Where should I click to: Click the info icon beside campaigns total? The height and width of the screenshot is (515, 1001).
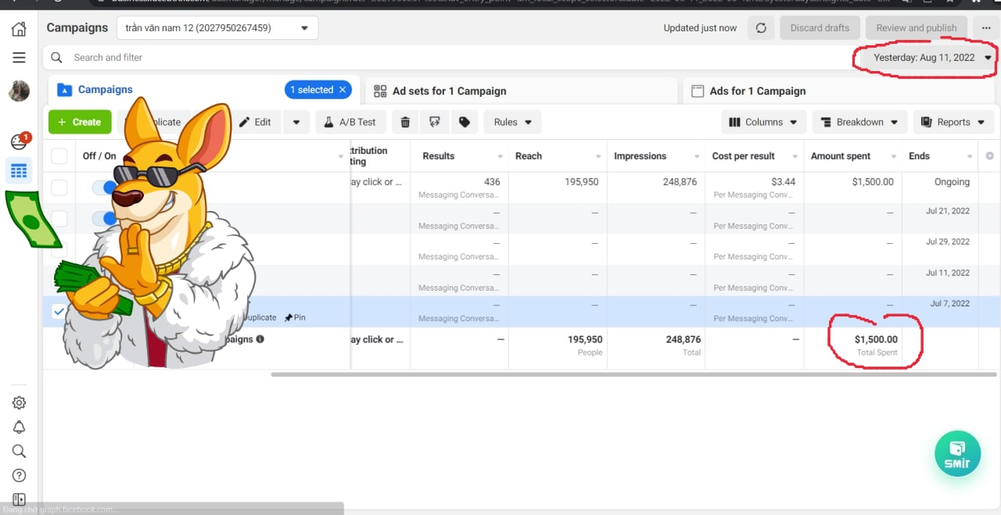pos(260,339)
